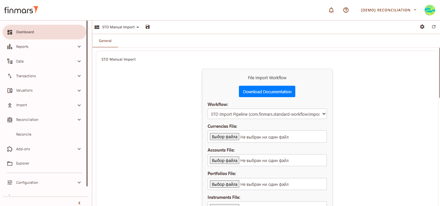Expand the Reports menu section
This screenshot has height=206, width=440.
[44, 47]
